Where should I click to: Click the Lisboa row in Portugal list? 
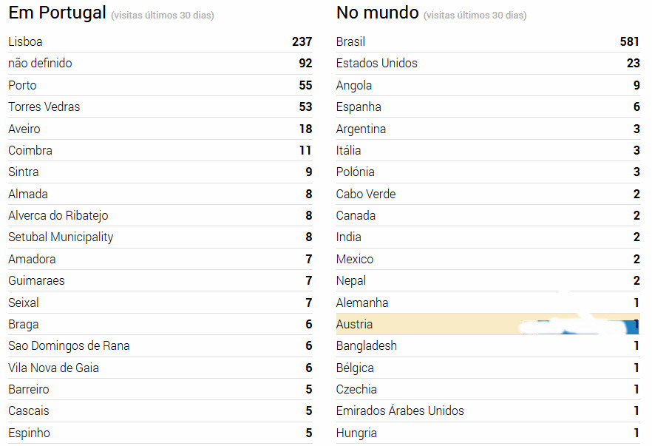pos(25,42)
